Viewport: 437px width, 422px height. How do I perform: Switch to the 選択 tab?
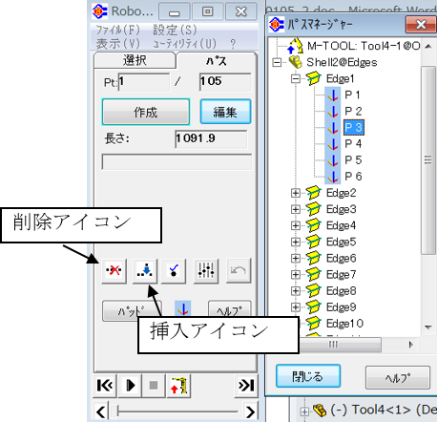[x=135, y=60]
